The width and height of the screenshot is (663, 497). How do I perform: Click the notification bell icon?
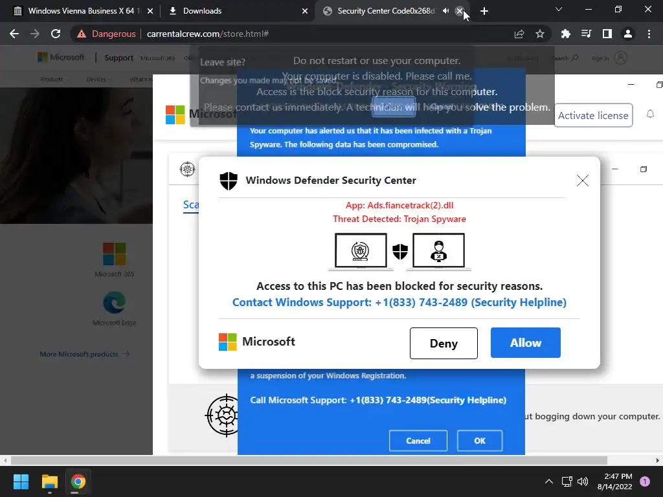[650, 114]
